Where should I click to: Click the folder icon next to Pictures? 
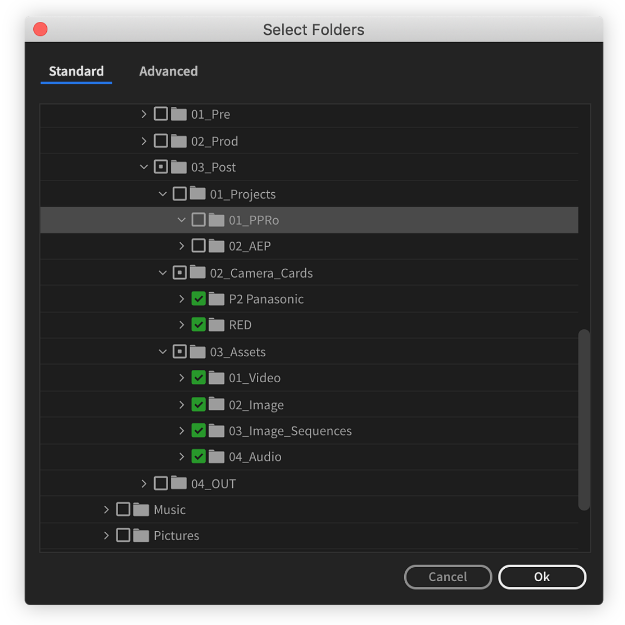(x=142, y=535)
